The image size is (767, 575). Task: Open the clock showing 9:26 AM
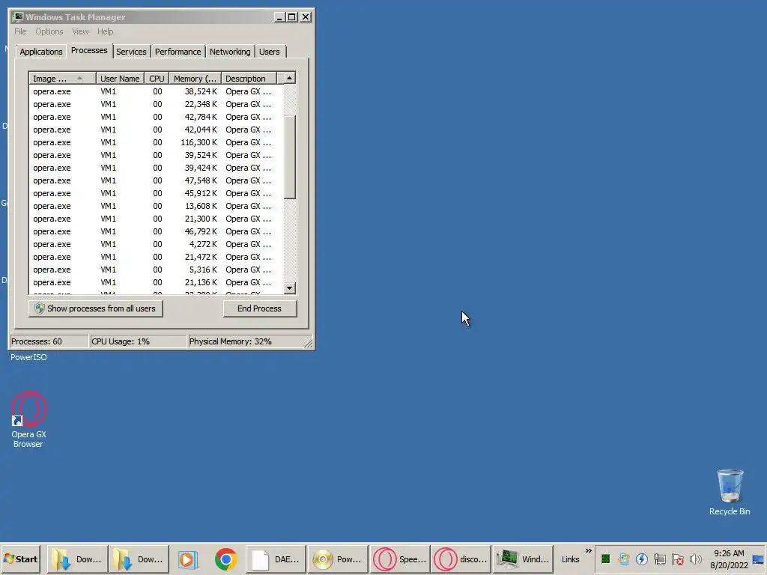(x=729, y=559)
